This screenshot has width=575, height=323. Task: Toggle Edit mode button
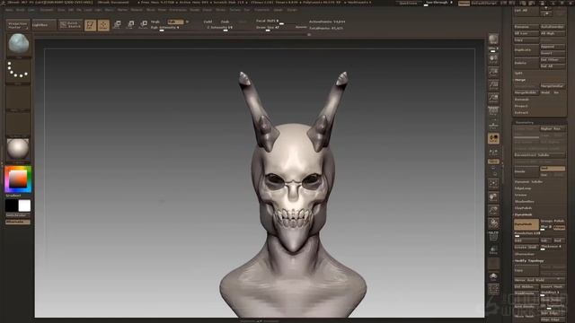pos(90,25)
